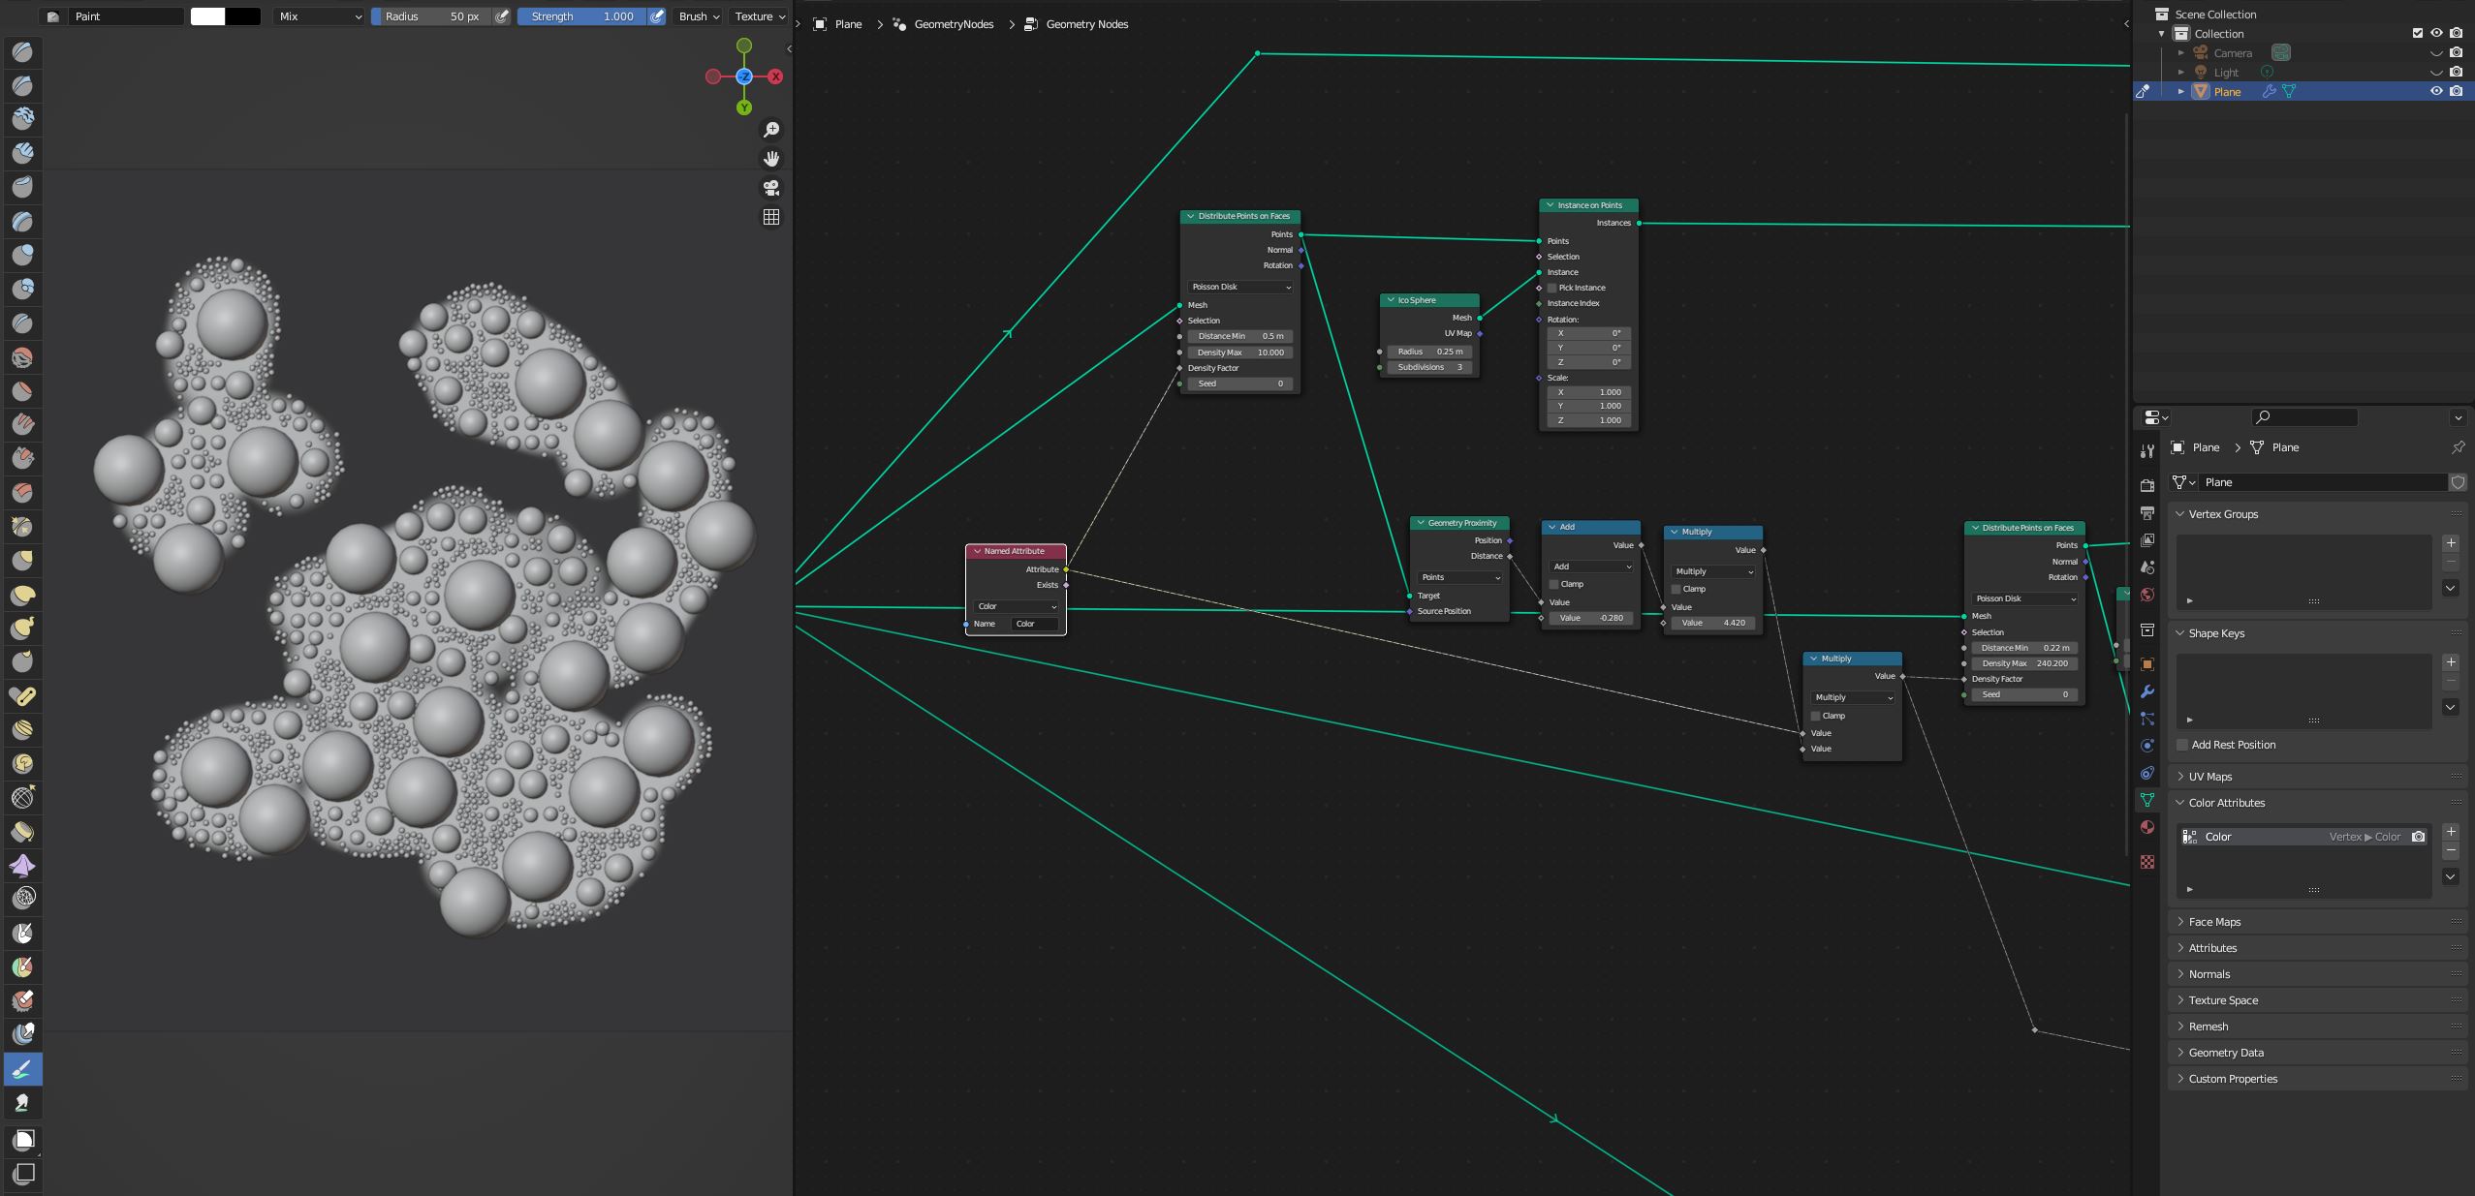This screenshot has height=1196, width=2475.
Task: Add new color attribute with plus button
Action: (x=2451, y=832)
